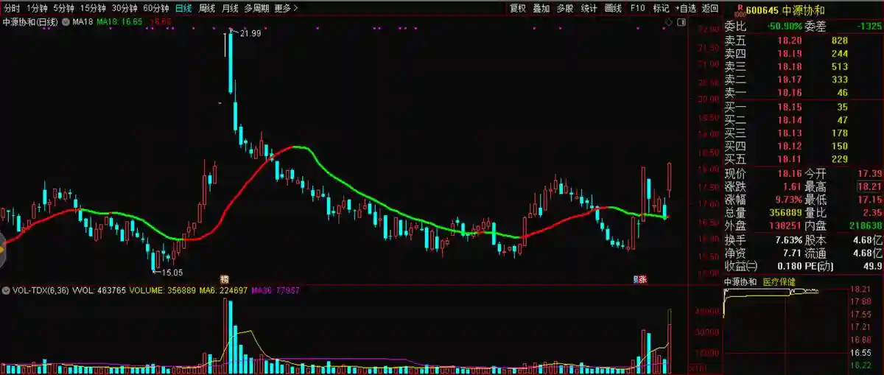884x375 pixels.
Task: Open the 医疗保健 sector link
Action: pos(779,282)
